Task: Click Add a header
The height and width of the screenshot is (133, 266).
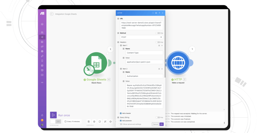Action: [125, 113]
